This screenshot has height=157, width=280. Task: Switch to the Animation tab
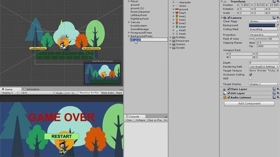tap(31, 89)
